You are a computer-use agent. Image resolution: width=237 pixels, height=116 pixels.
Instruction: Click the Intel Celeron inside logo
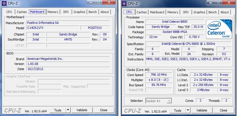219,29
